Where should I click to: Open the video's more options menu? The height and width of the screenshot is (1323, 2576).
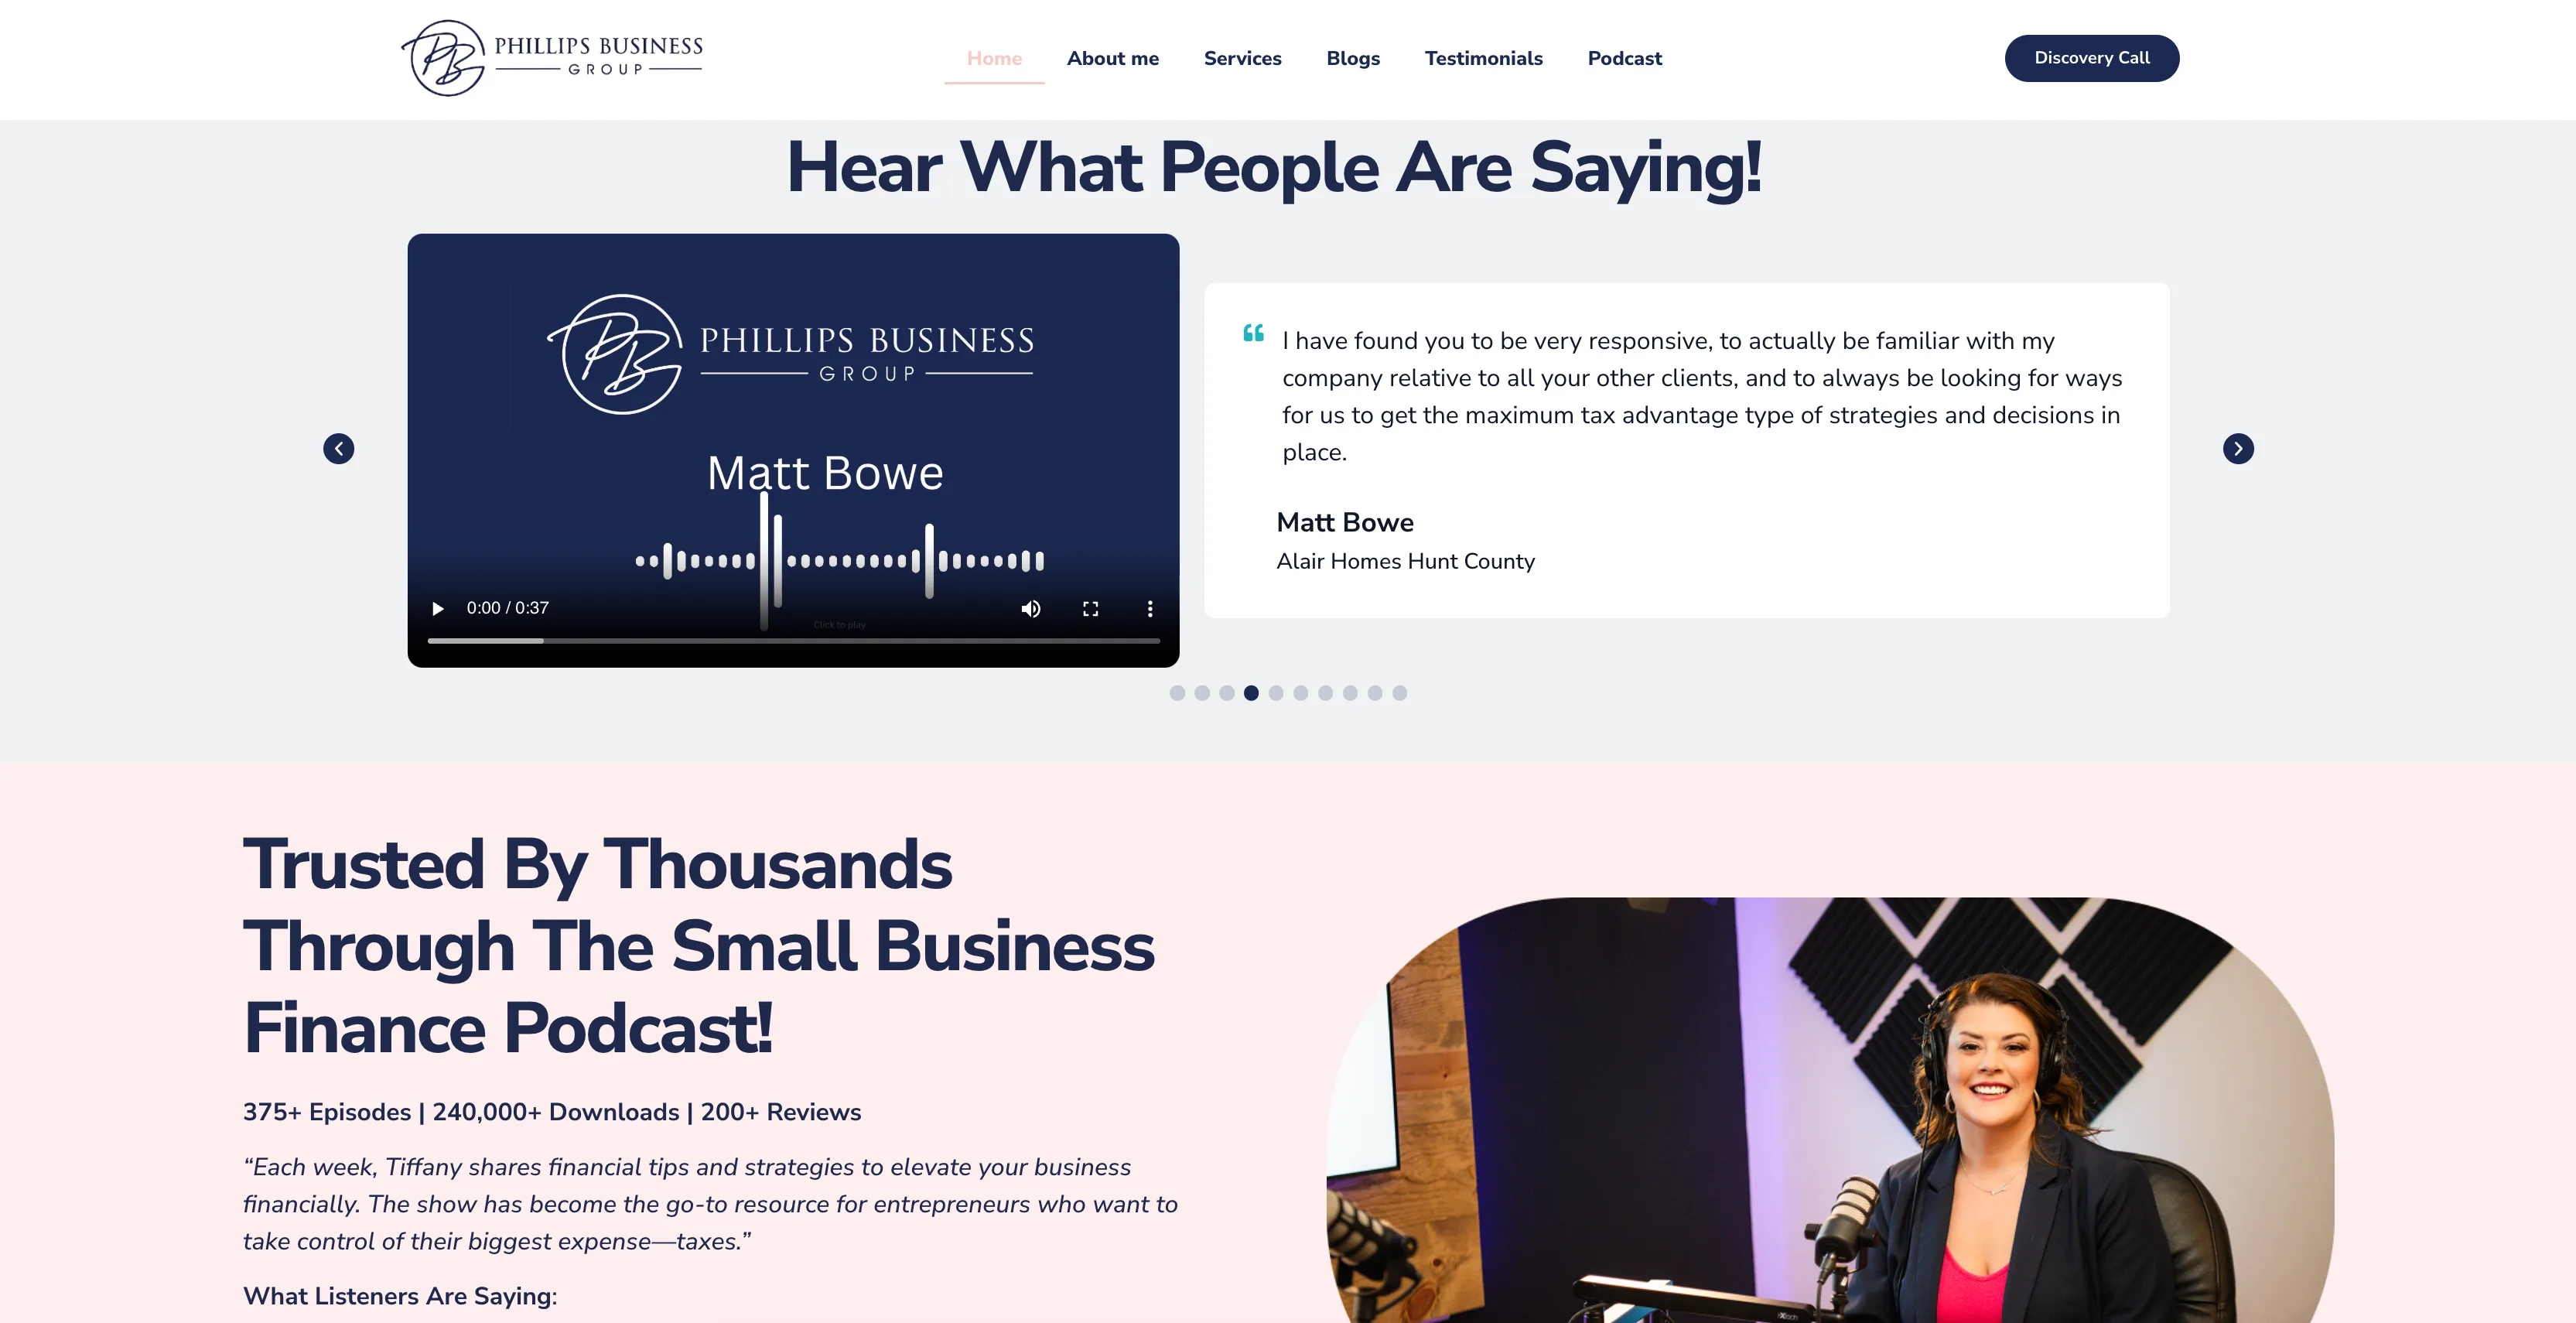pyautogui.click(x=1150, y=608)
